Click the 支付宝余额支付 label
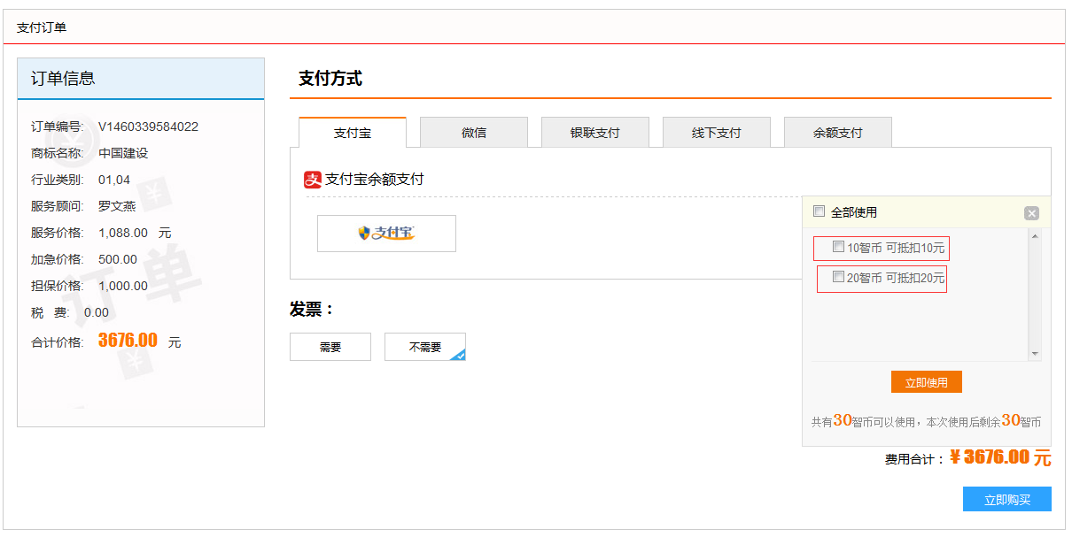The image size is (1072, 537). coord(375,180)
